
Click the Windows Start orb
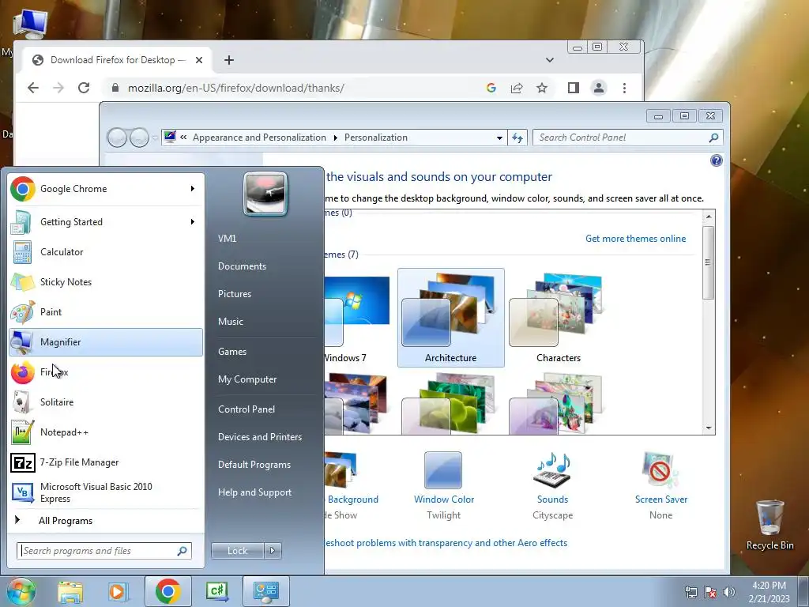(21, 591)
